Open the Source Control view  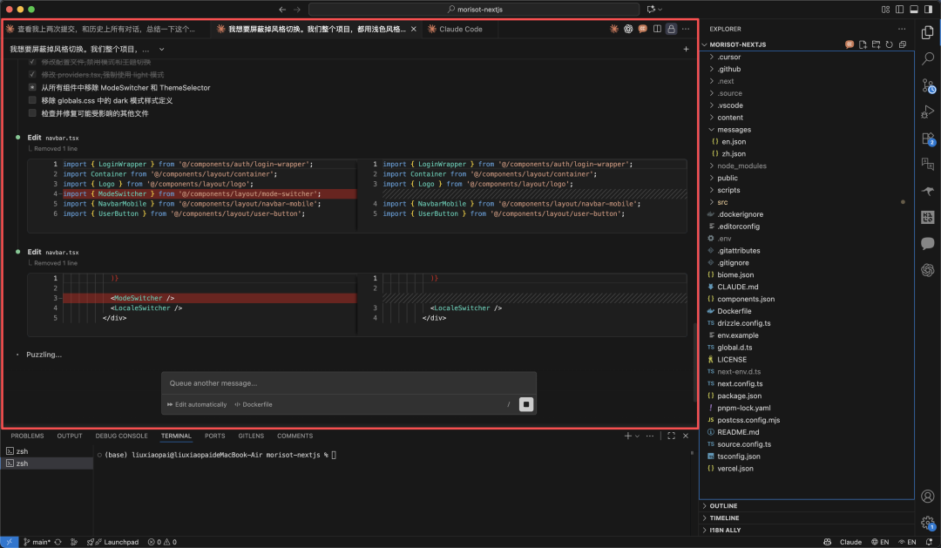[x=928, y=86]
